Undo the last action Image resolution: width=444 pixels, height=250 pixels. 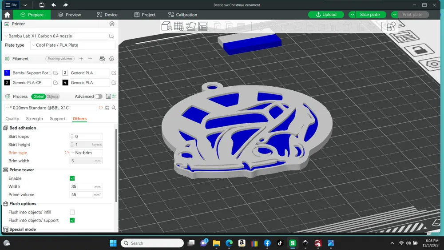pos(54,5)
